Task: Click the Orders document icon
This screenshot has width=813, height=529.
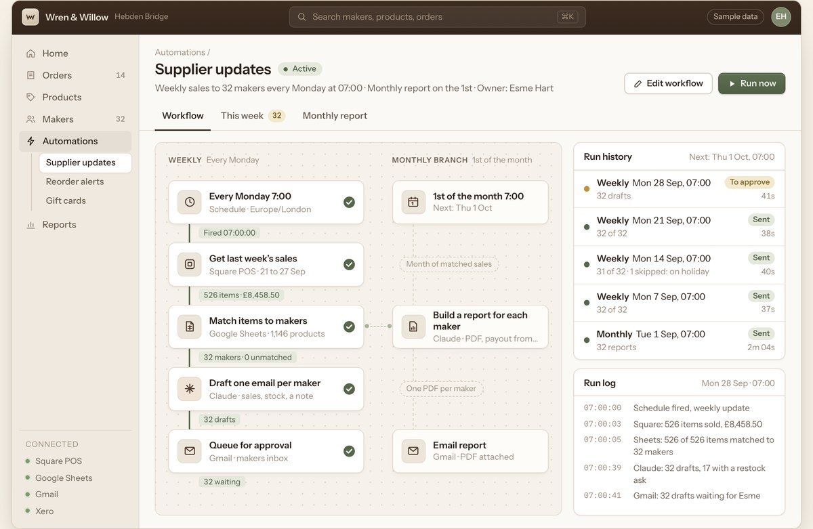Action: (30, 75)
